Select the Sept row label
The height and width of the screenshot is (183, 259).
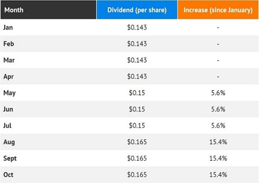[10, 158]
